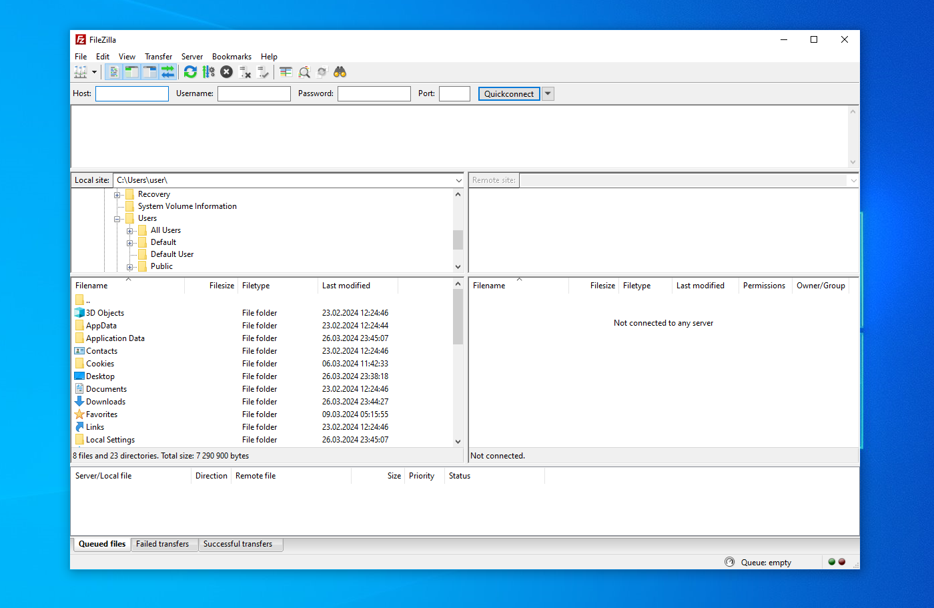
Task: Expand the Users folder tree node
Action: 117,218
